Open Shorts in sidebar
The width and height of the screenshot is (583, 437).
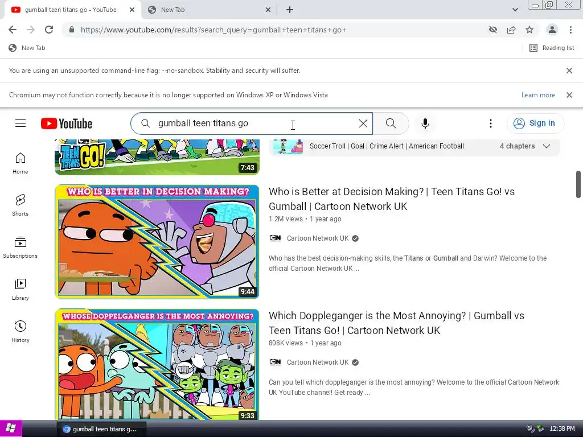pyautogui.click(x=20, y=205)
